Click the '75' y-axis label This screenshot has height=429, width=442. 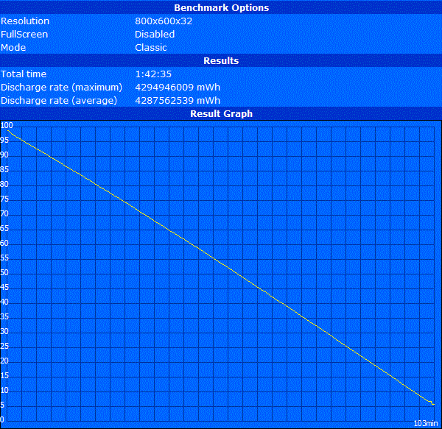4,199
